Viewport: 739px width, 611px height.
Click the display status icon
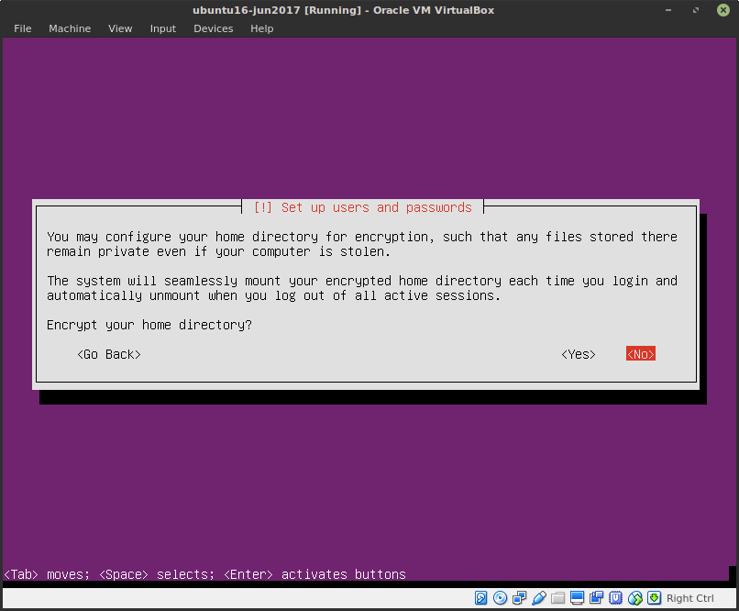click(576, 597)
